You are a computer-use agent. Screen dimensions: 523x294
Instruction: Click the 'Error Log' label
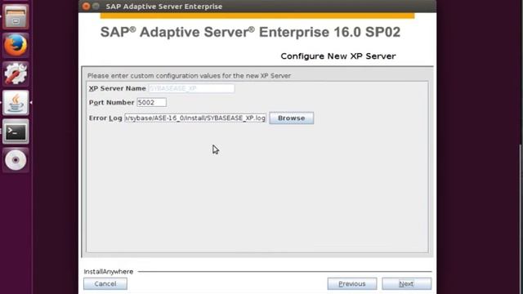tap(105, 118)
